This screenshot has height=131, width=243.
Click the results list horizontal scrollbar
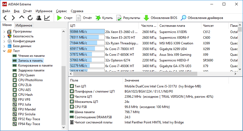pos(135,74)
